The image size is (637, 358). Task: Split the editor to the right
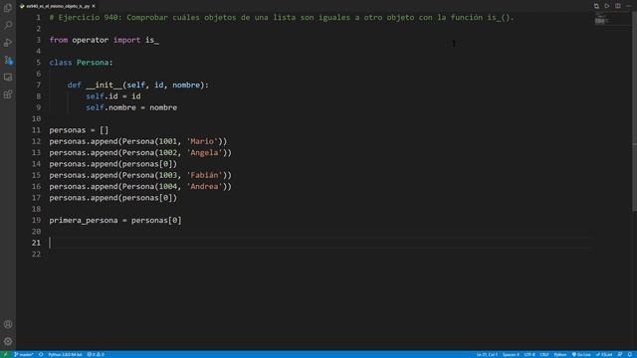pos(618,6)
